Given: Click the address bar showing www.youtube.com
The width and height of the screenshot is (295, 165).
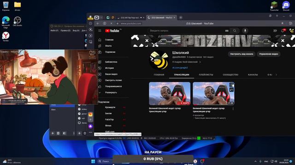Looking at the screenshot, I should tap(131, 23).
